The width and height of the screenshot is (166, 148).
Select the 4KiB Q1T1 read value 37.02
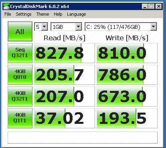click(x=65, y=118)
